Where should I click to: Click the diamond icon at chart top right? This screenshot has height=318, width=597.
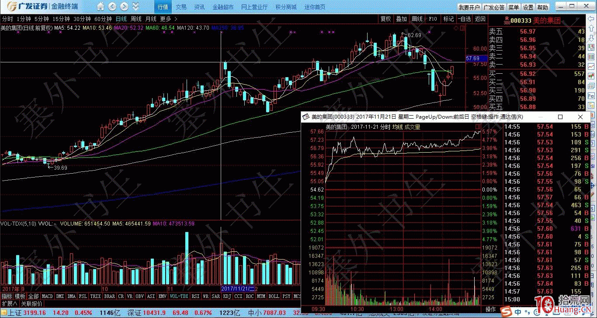click(x=456, y=27)
